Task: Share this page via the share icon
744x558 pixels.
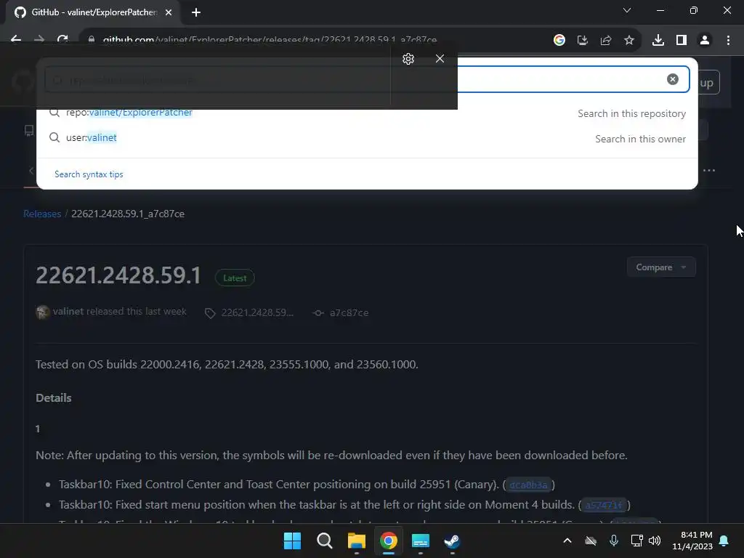Action: (605, 41)
